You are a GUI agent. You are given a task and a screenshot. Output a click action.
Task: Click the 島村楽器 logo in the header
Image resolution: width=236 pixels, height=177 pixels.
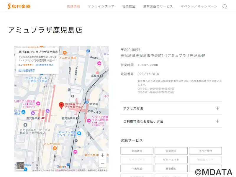pyautogui.click(x=19, y=6)
